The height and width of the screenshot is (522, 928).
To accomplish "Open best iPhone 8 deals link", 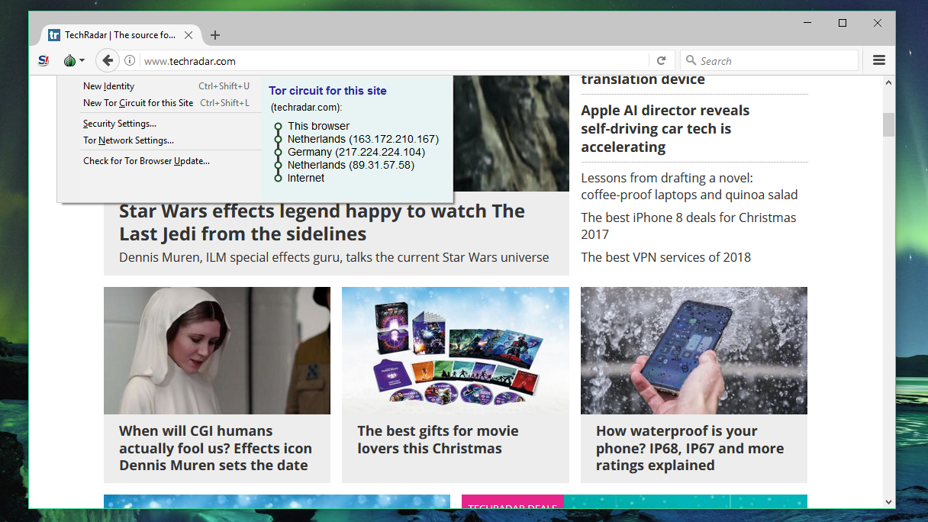I will [688, 226].
